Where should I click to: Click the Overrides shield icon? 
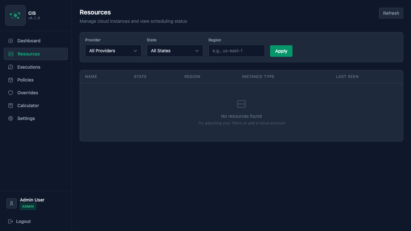coord(11,93)
